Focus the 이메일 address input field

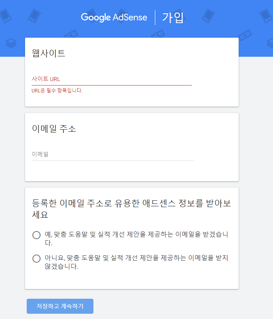[x=113, y=154]
